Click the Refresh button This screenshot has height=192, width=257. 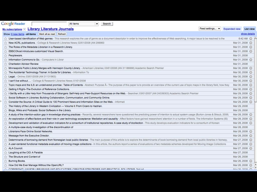[x=62, y=34]
